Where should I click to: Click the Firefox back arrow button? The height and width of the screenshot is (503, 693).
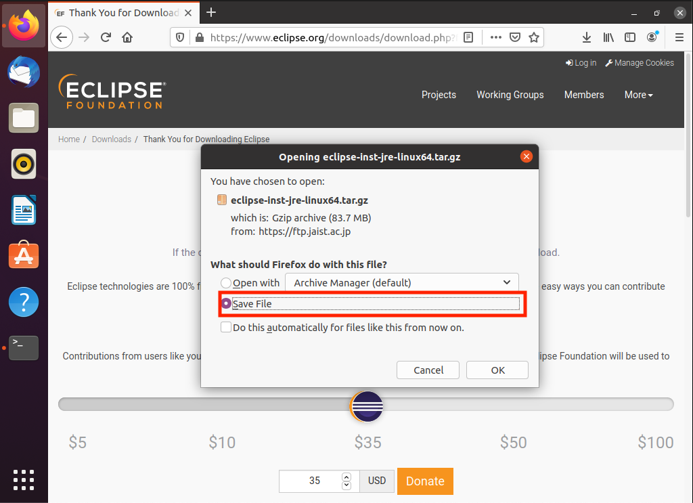click(x=62, y=37)
